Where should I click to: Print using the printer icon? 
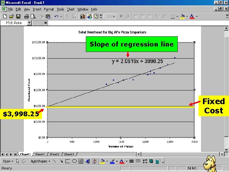(26, 16)
